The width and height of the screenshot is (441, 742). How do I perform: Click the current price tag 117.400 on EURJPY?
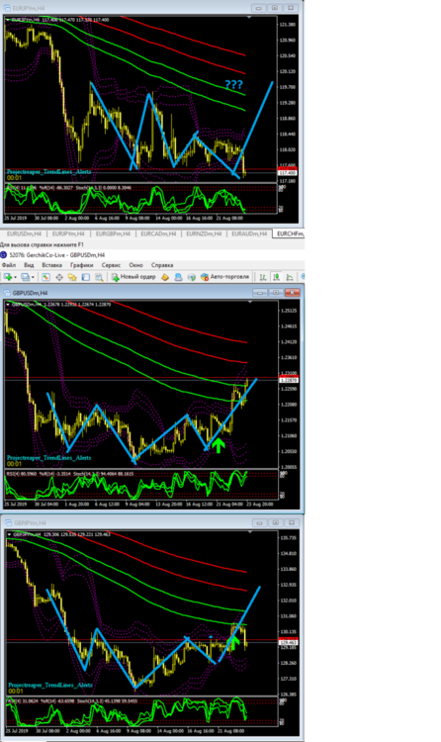[287, 173]
